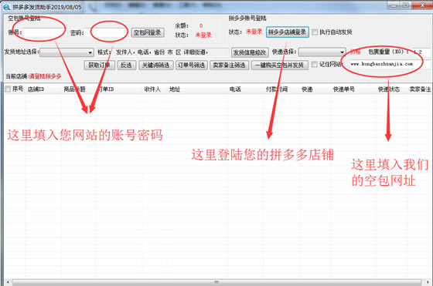Click the 快递单号 column header

[x=344, y=89]
